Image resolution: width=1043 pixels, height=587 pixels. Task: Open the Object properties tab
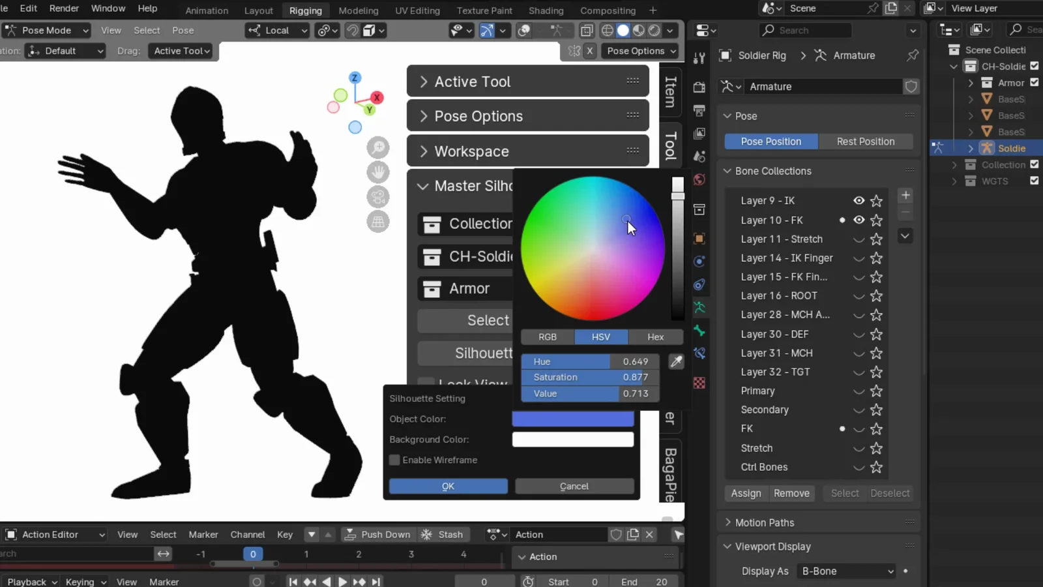(699, 239)
